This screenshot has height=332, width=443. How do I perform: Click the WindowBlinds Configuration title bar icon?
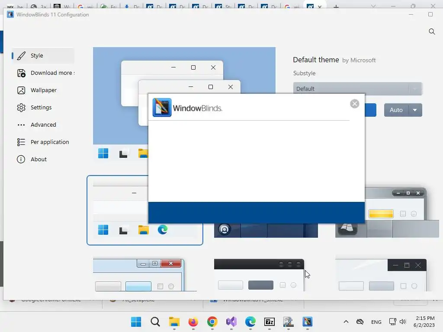point(10,14)
